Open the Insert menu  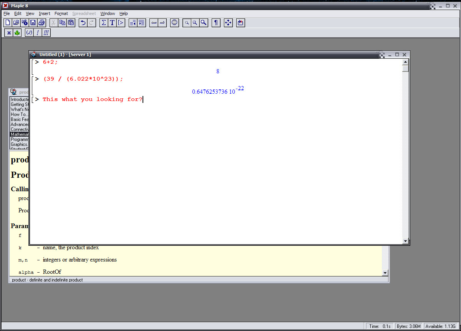pos(45,13)
